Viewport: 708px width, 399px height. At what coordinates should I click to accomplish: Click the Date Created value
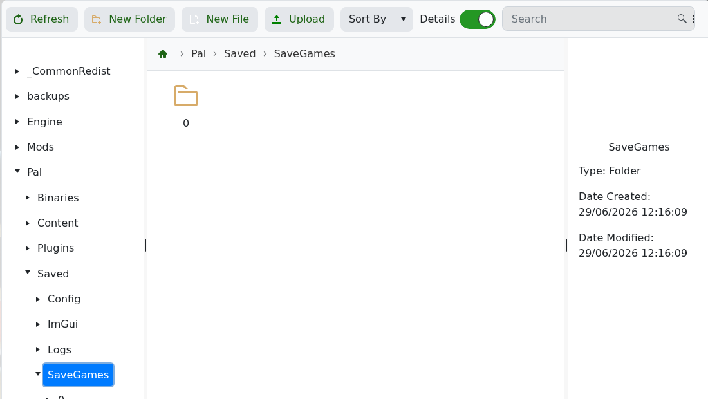pyautogui.click(x=633, y=212)
